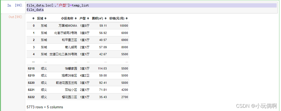Viewport: 281px width, 111px height.
Task: Select the Out[99] output prompt area
Action: [x=16, y=17]
